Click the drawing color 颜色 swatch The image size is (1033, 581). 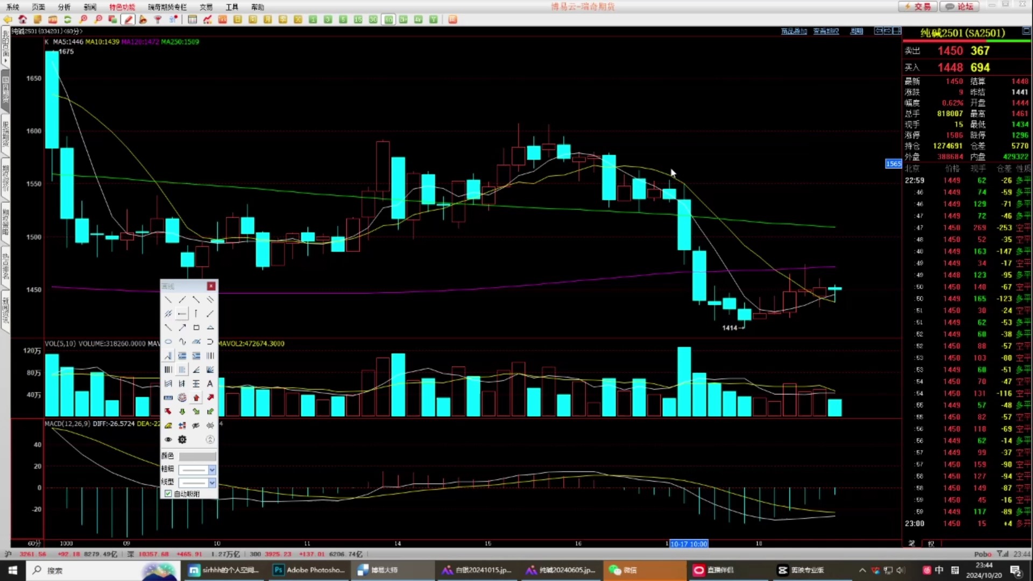tap(197, 456)
